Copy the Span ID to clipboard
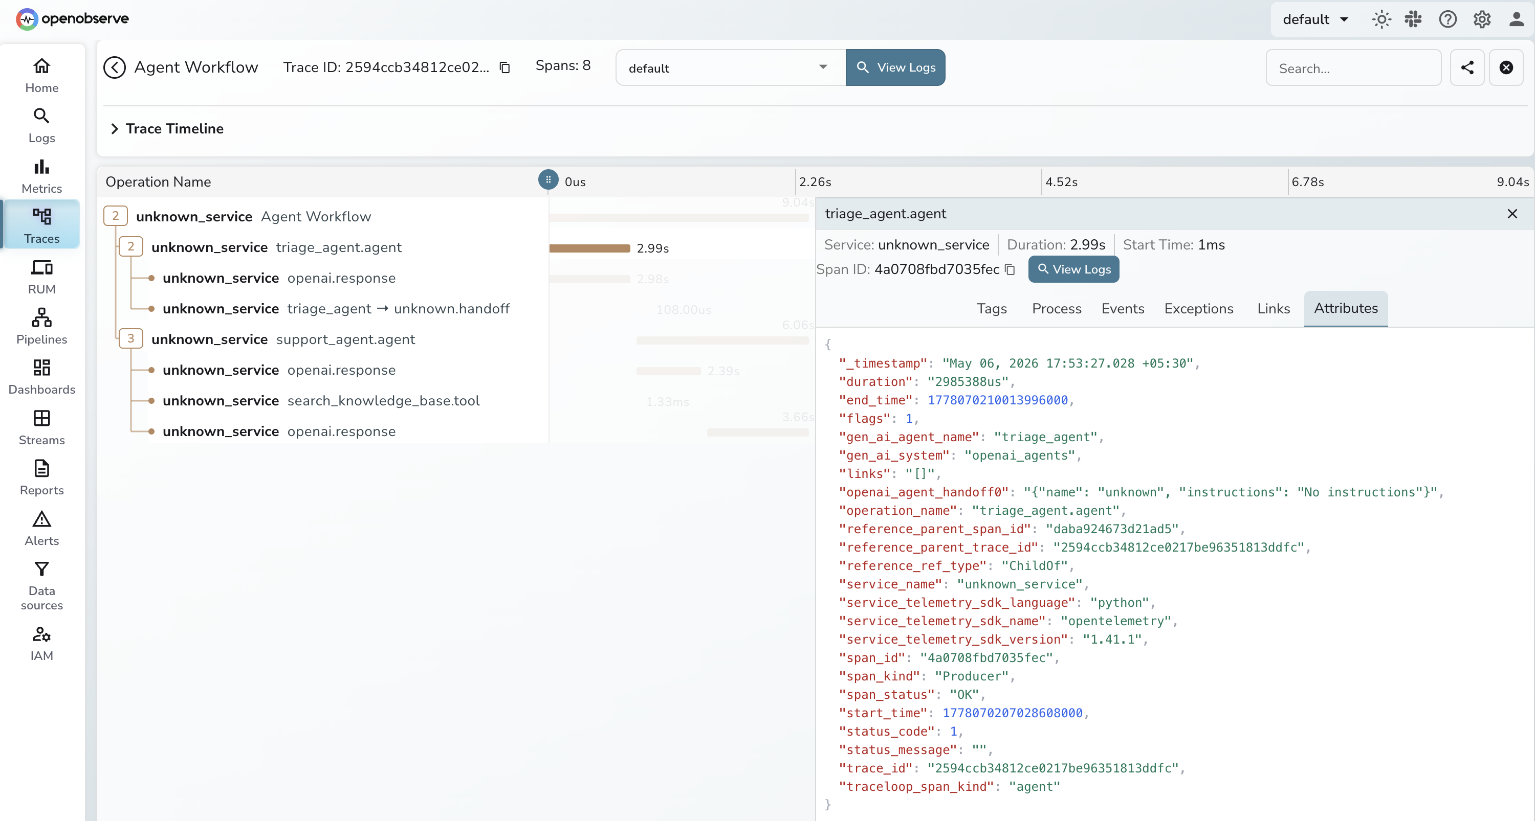 (1010, 269)
